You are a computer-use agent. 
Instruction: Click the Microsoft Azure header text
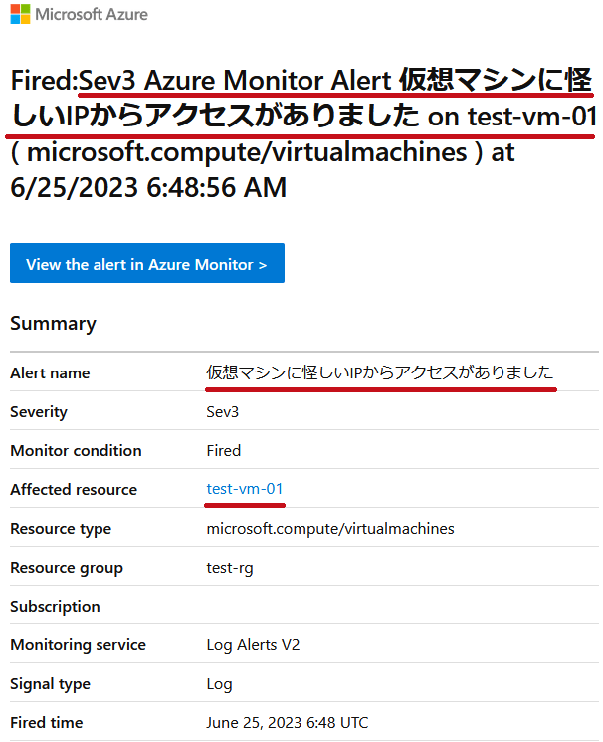pyautogui.click(x=92, y=14)
